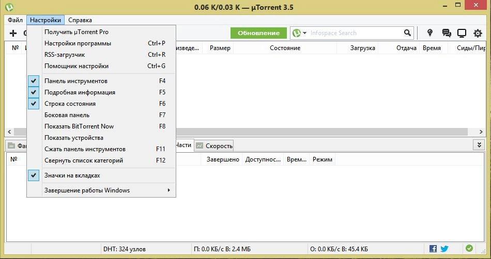Open the gear preferences icon
The height and width of the screenshot is (259, 491).
pyautogui.click(x=478, y=33)
